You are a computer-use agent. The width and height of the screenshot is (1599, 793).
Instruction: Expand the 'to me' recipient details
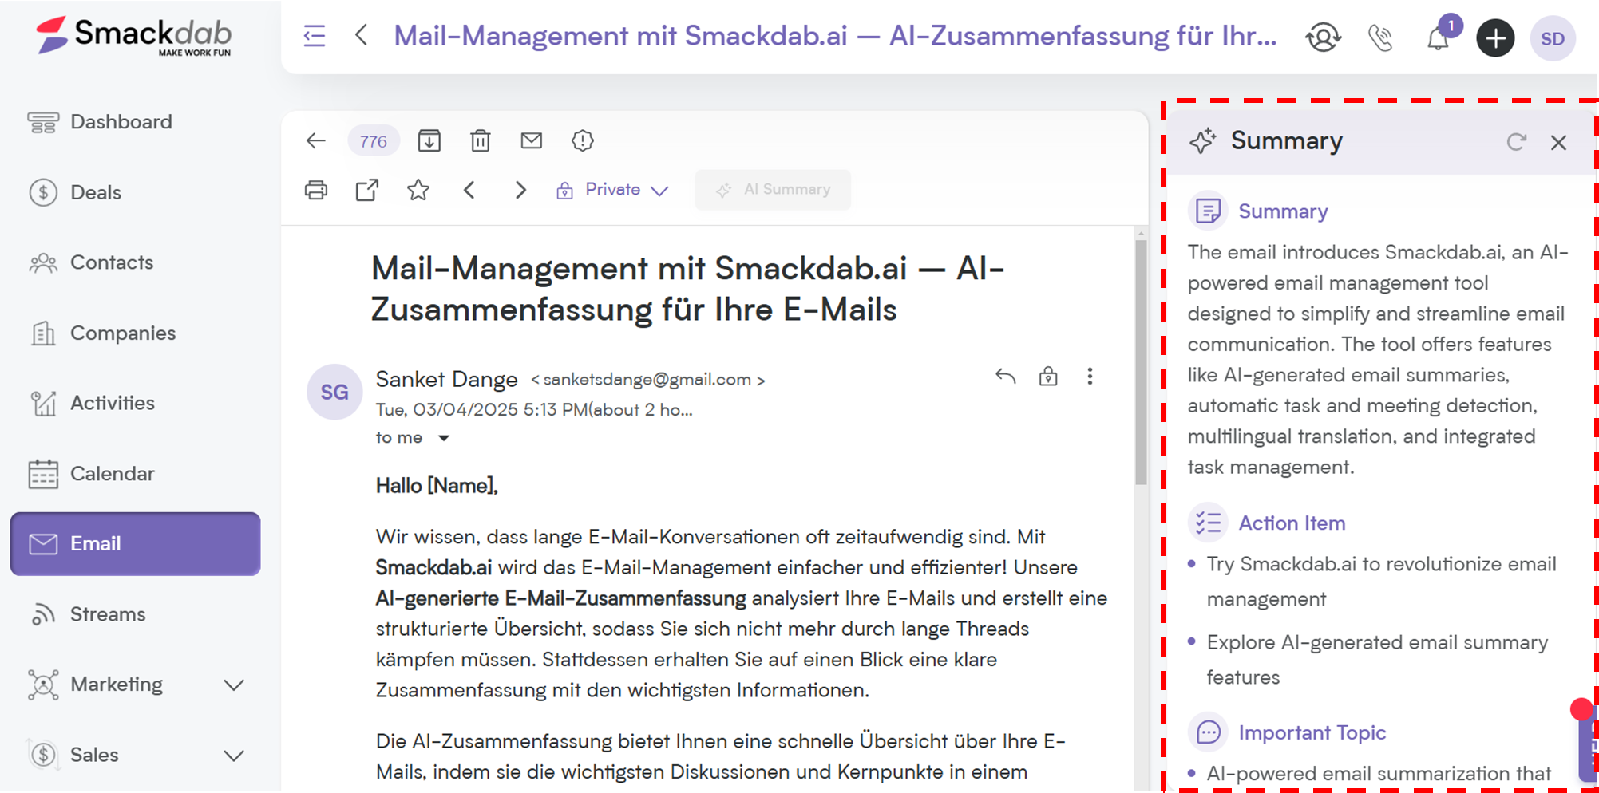pos(444,438)
